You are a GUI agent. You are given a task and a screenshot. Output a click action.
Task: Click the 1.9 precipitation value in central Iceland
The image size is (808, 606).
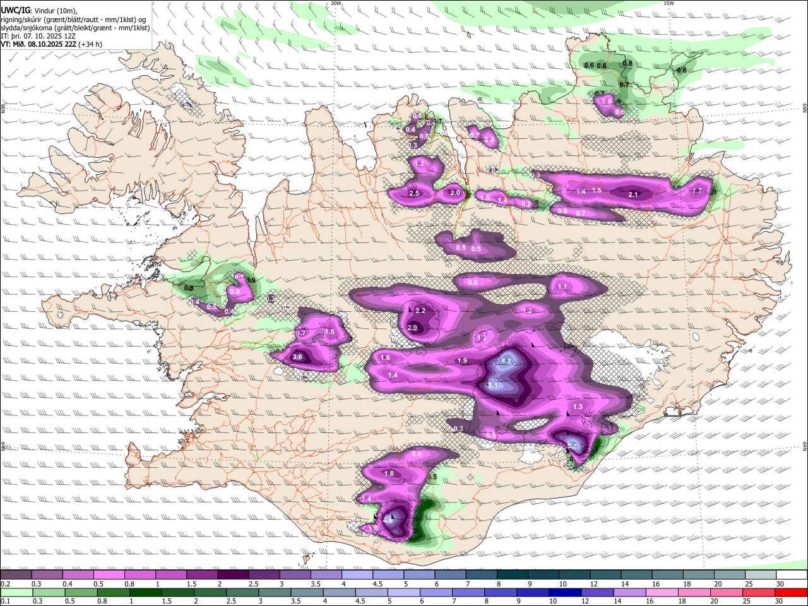(462, 360)
